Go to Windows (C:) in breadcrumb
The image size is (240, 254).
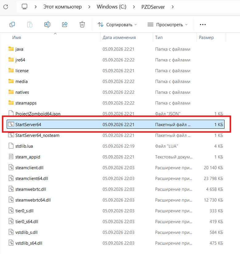[x=111, y=7]
